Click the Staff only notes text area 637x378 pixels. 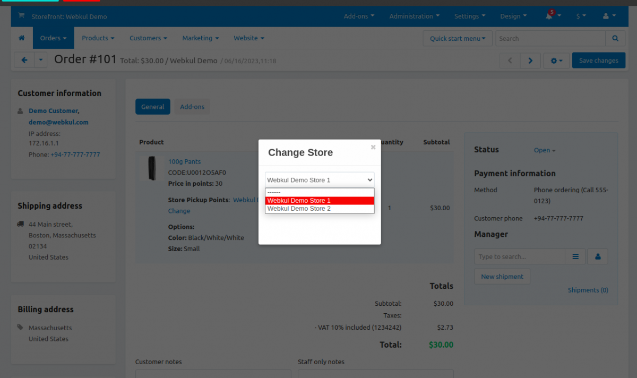coord(376,374)
